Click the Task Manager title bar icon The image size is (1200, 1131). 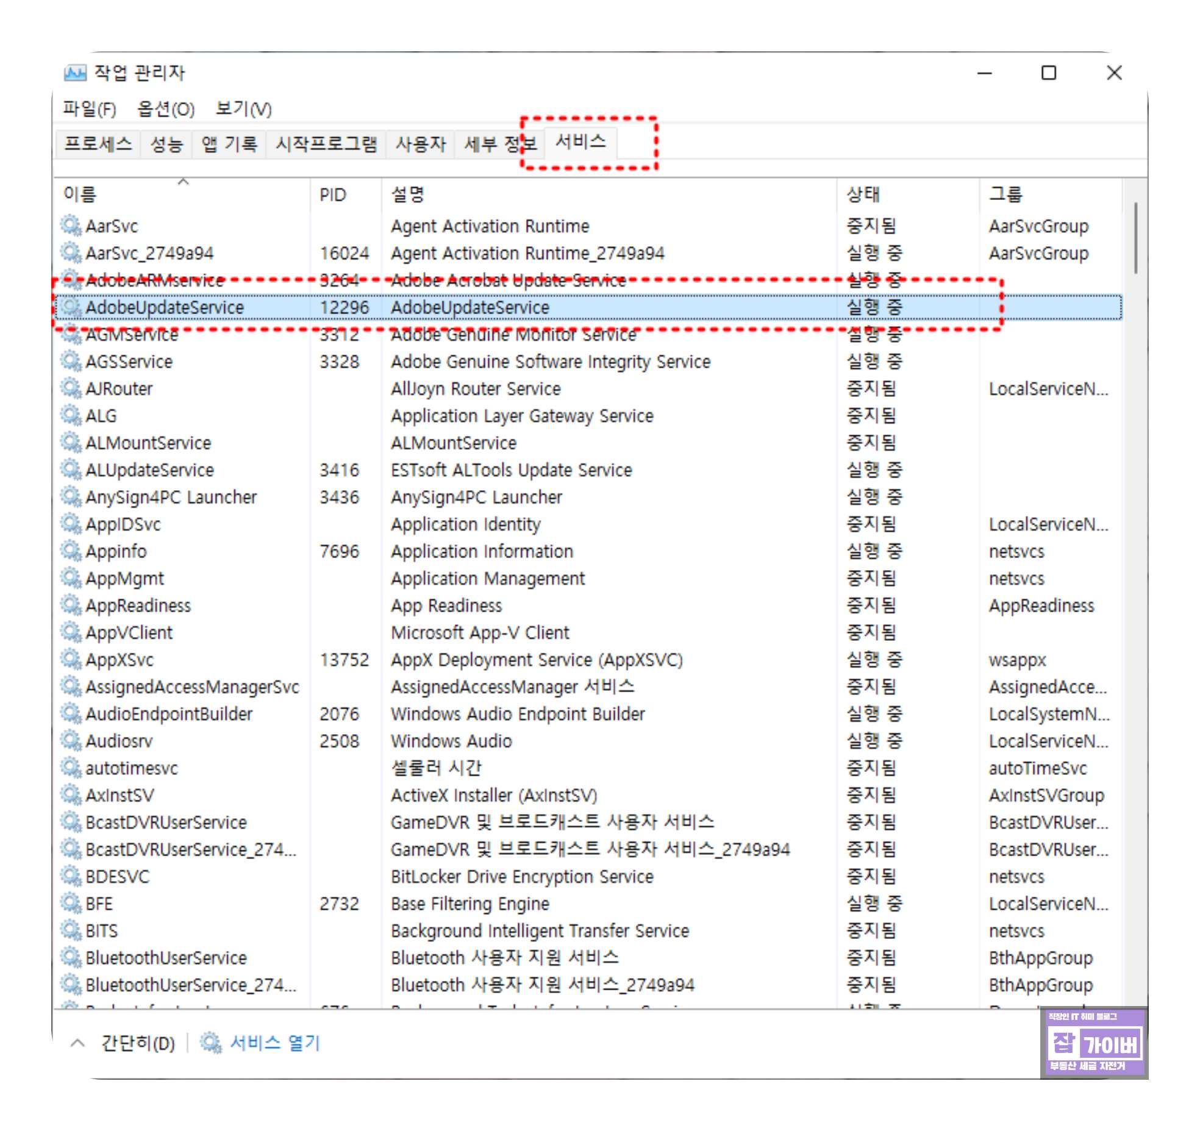[75, 73]
